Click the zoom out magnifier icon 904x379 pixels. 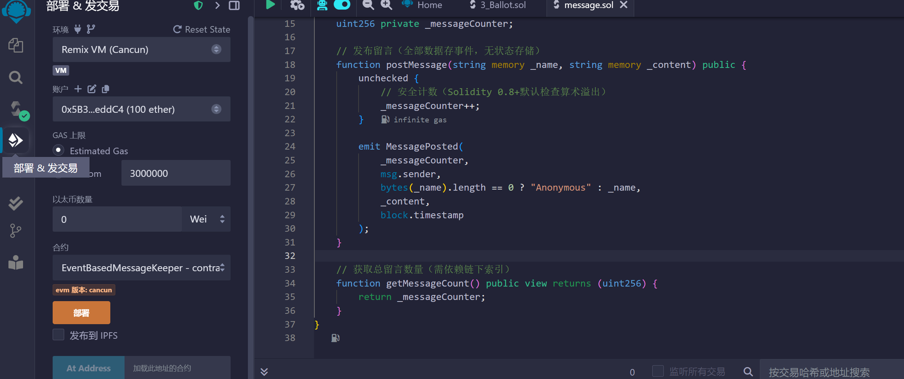click(368, 5)
